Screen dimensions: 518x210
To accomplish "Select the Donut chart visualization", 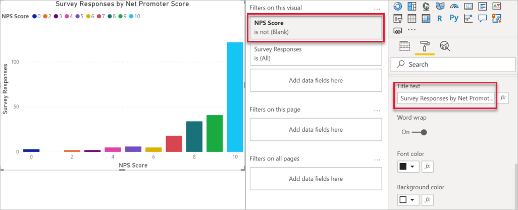I will click(x=398, y=6).
